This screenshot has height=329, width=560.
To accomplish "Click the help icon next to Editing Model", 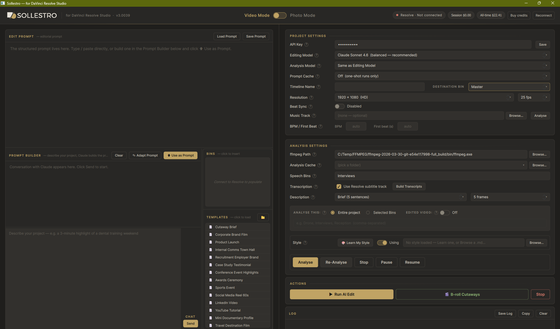I will pos(317,55).
